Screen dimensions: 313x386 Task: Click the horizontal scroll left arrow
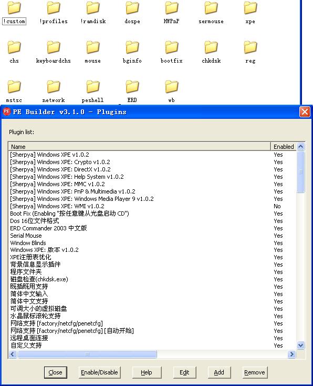(13, 354)
